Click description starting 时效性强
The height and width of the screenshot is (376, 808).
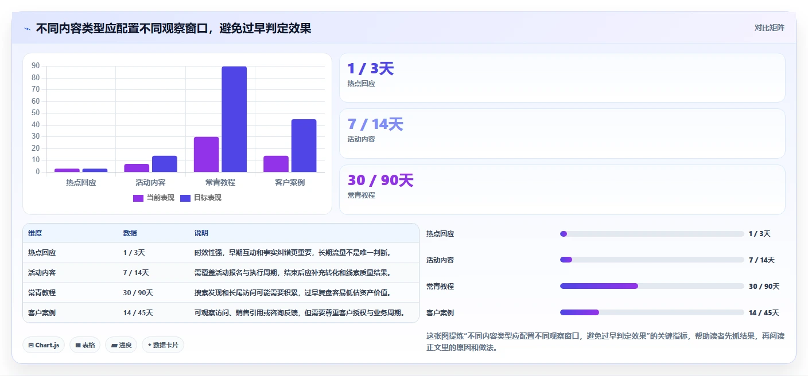coord(293,253)
